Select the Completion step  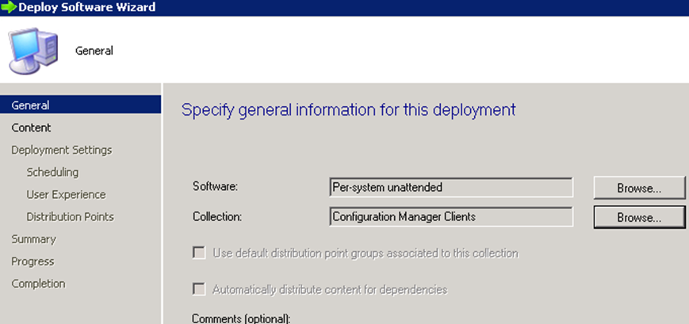38,284
